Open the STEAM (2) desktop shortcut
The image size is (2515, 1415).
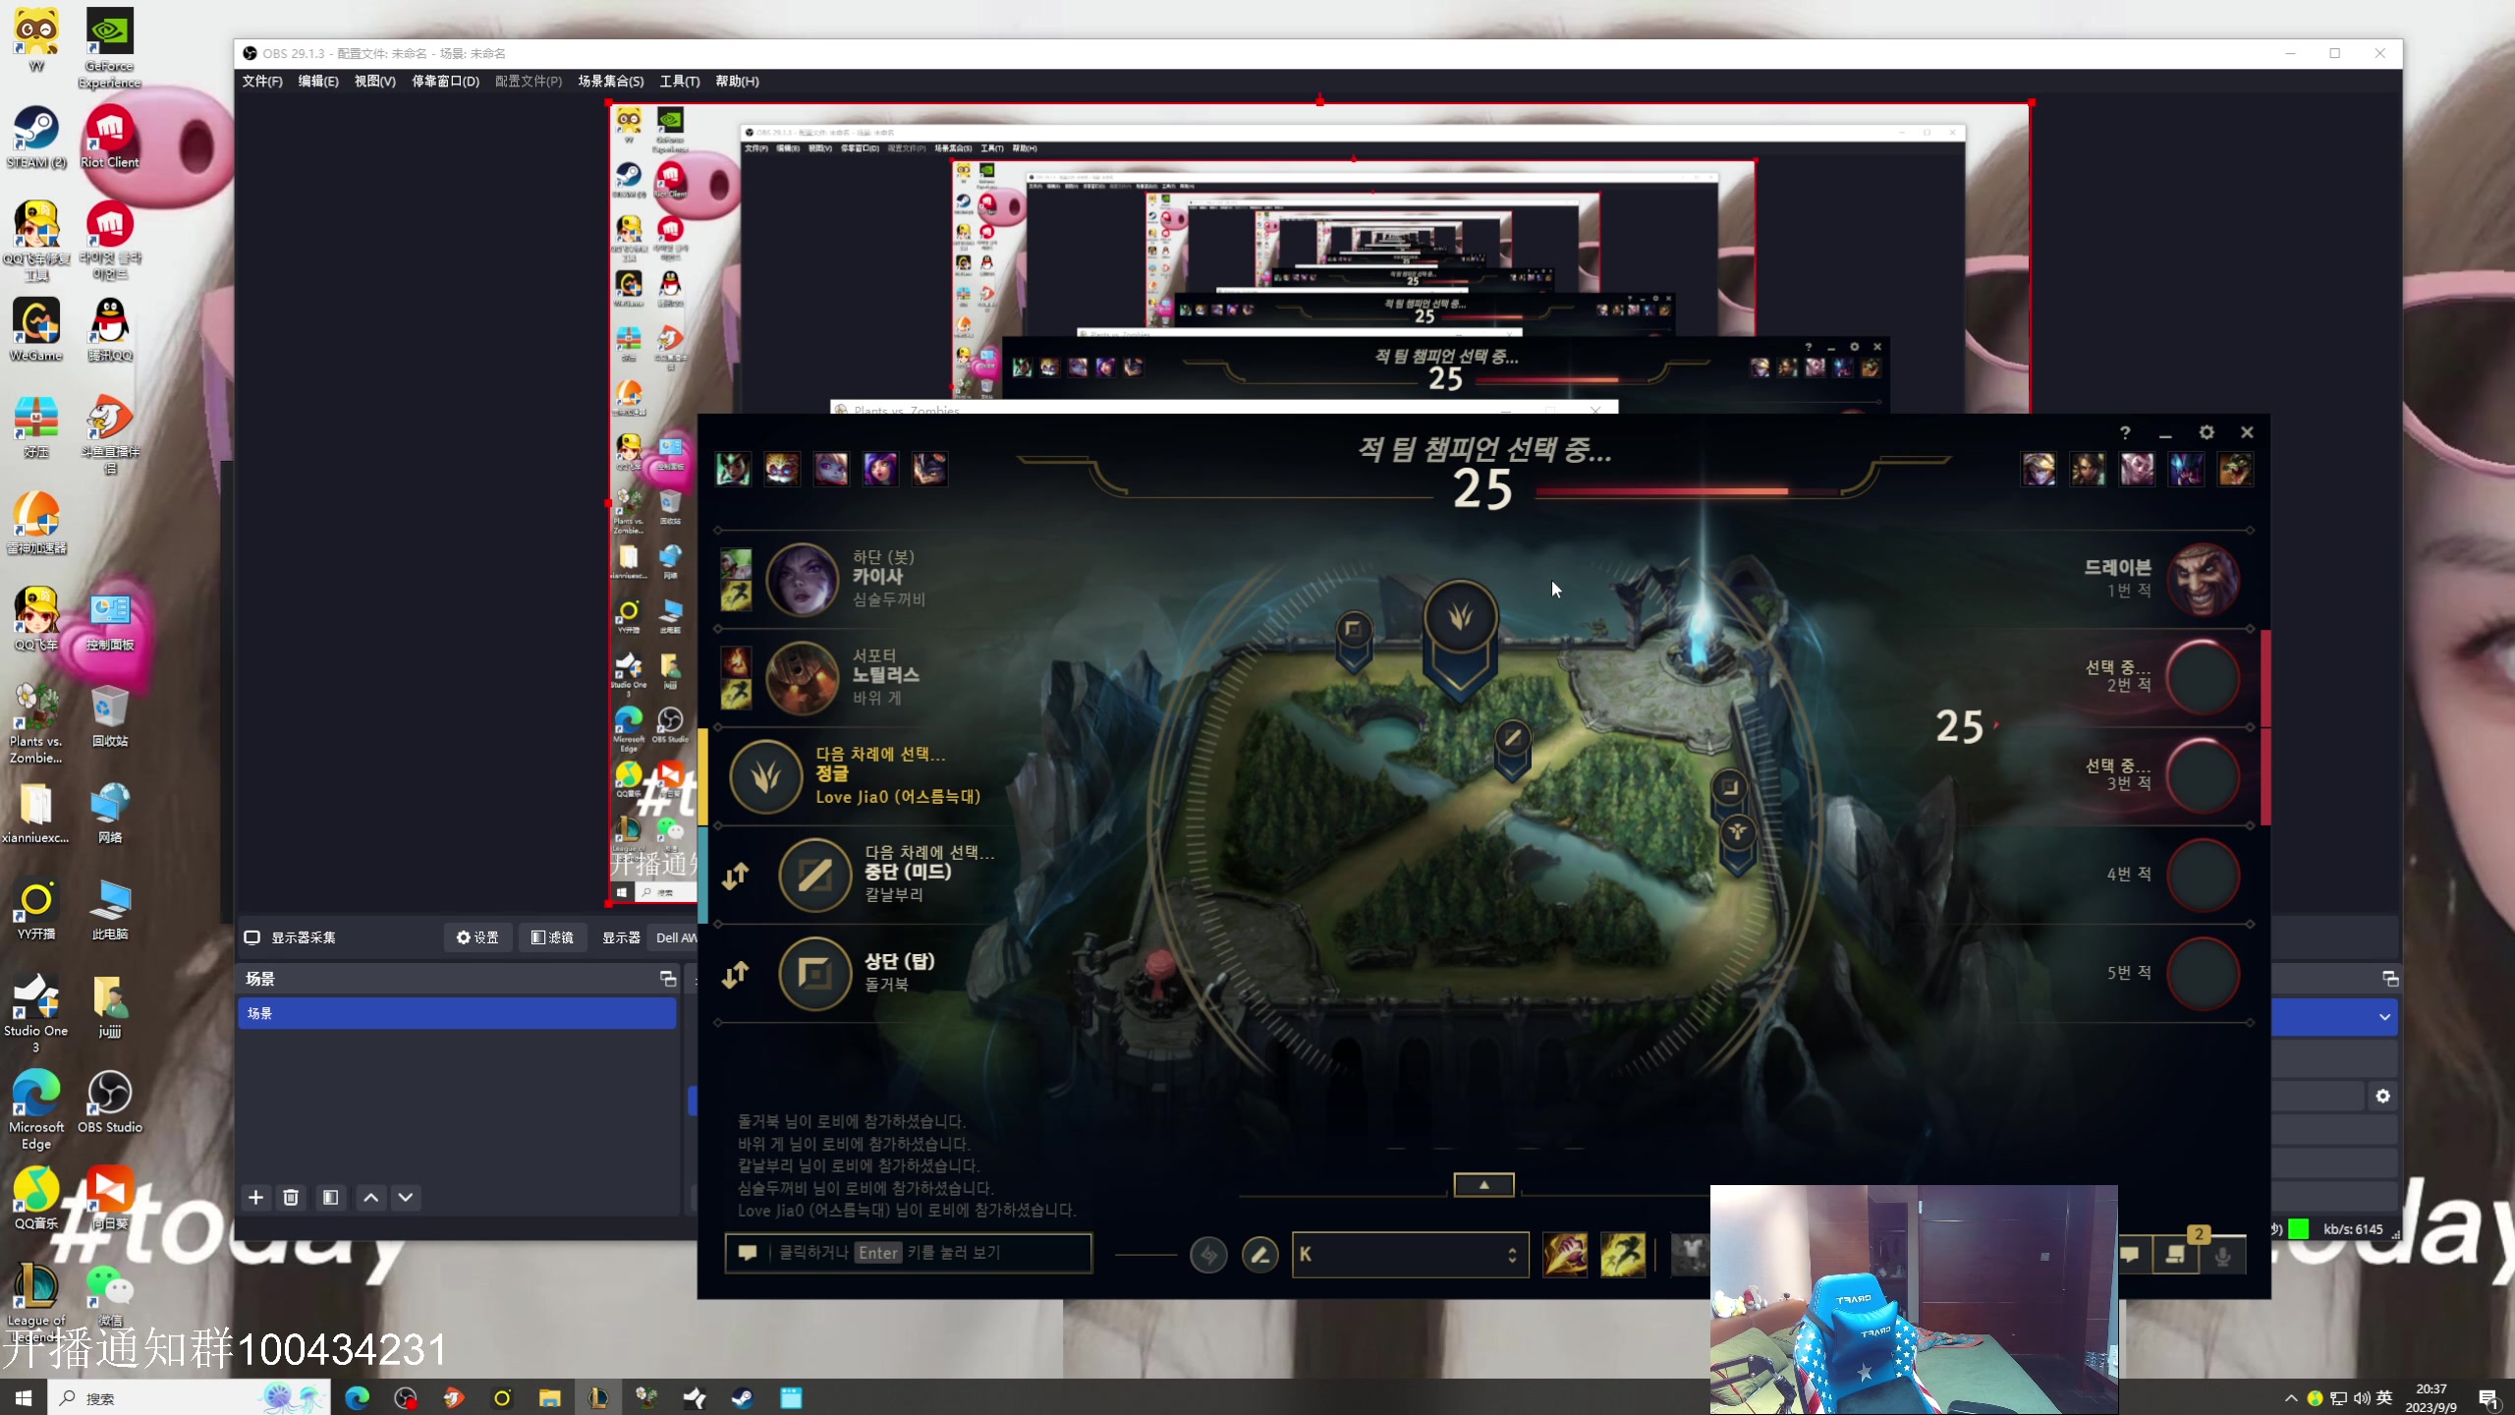coord(36,138)
